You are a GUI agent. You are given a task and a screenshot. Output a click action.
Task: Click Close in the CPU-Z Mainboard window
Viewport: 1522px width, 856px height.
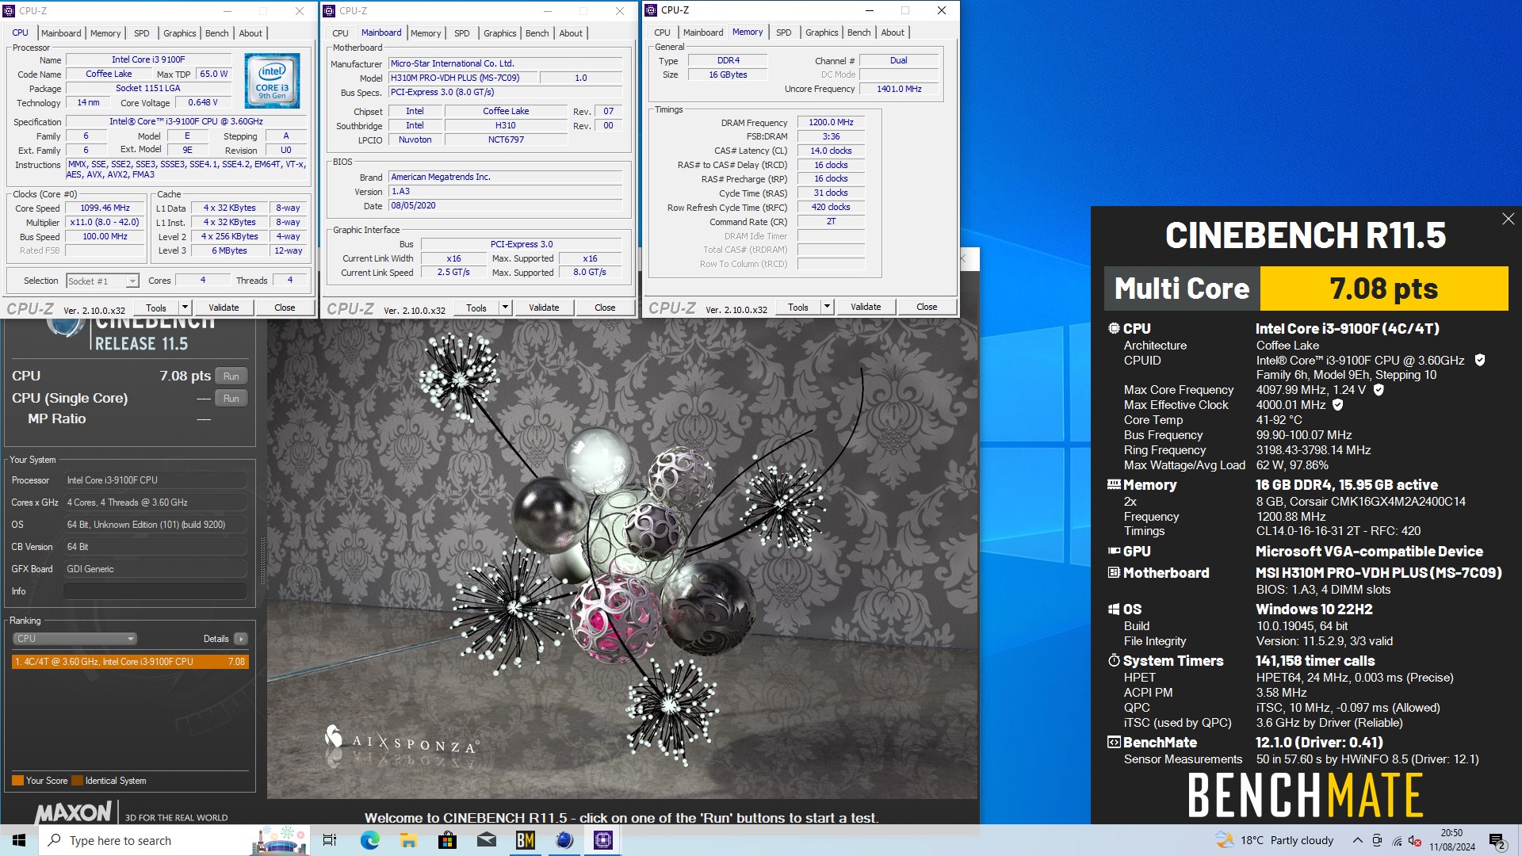pos(605,308)
